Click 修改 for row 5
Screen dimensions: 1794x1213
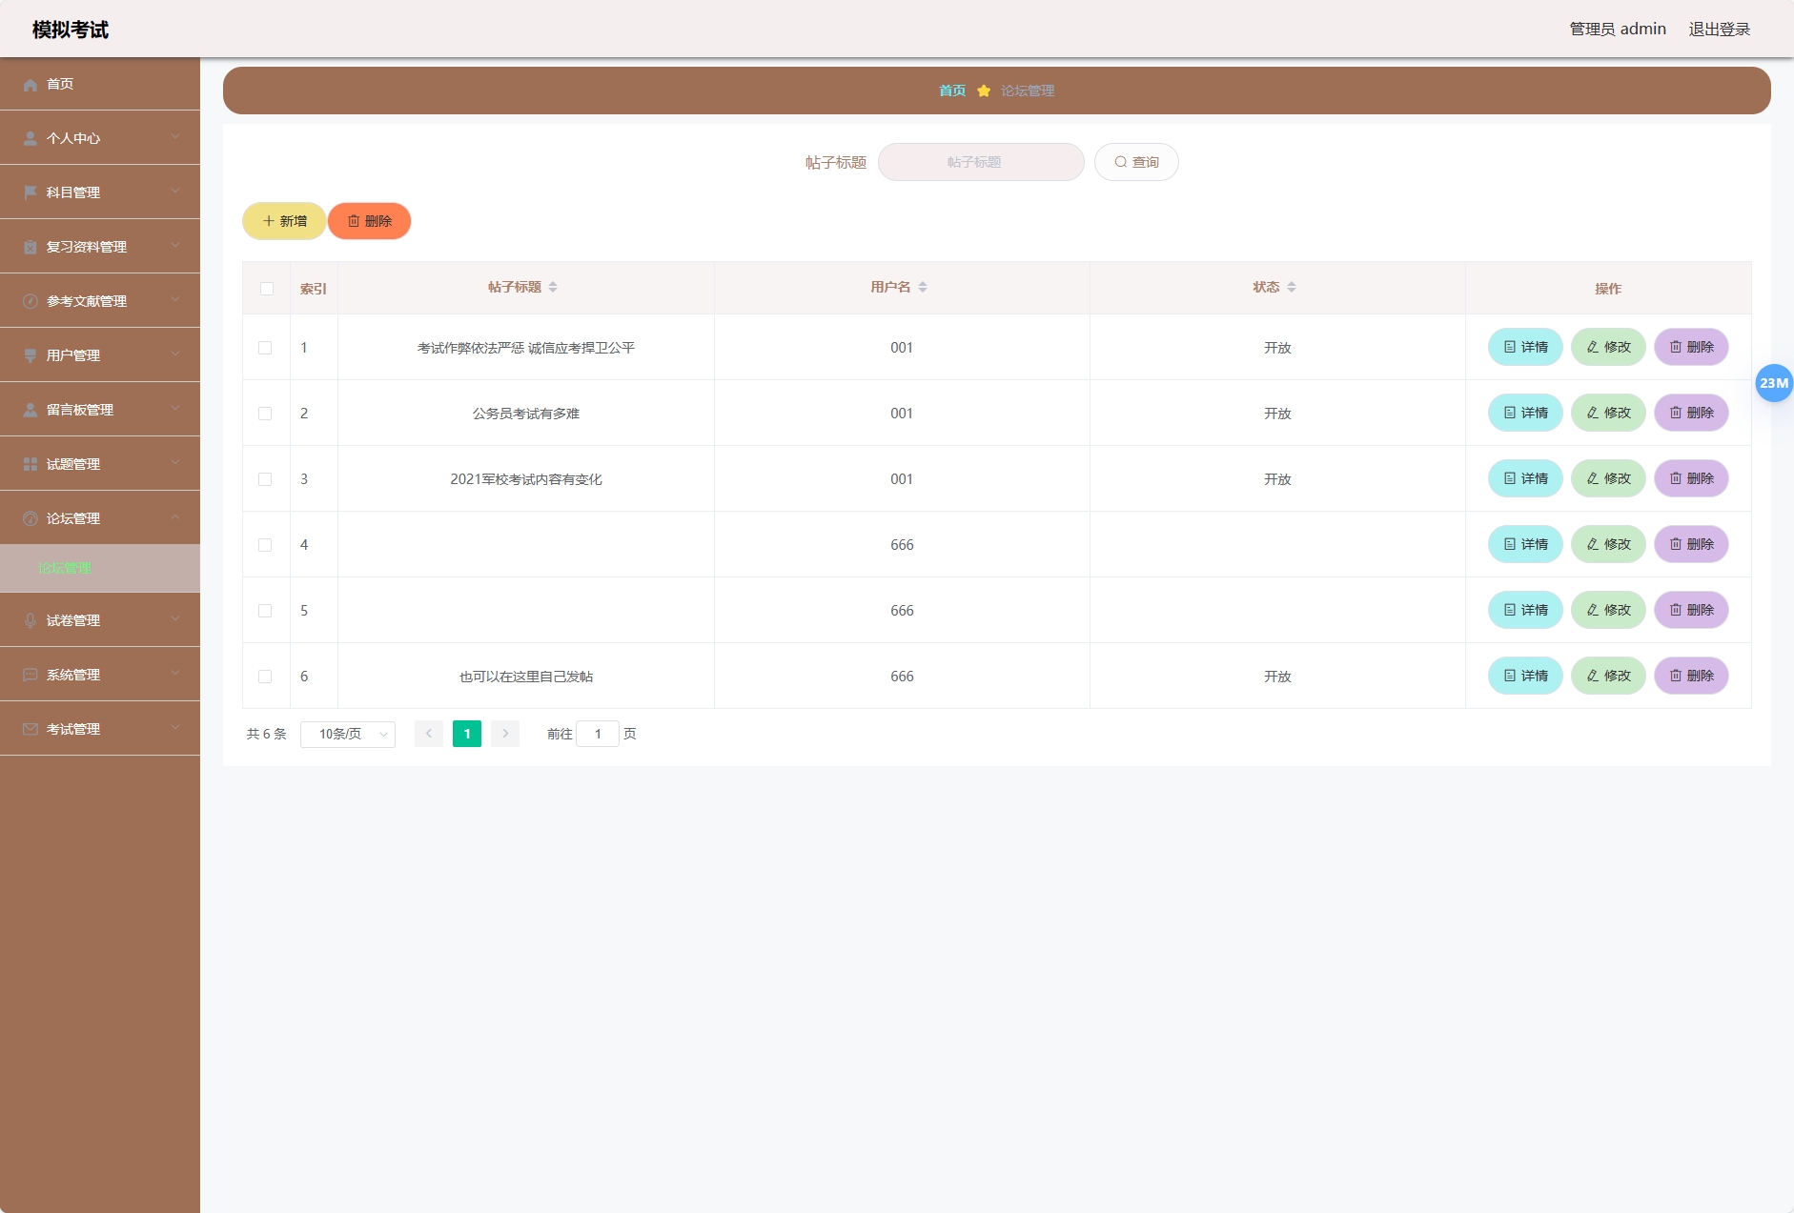coord(1608,610)
